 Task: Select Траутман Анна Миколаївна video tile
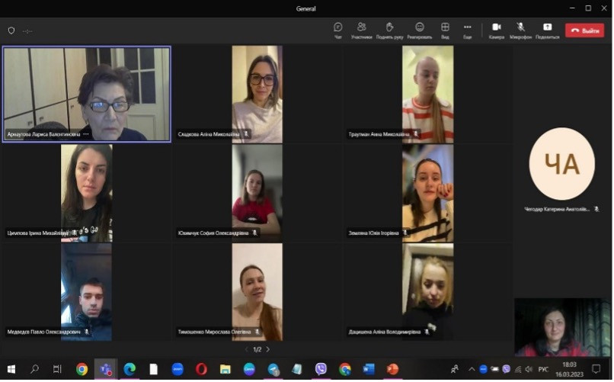pos(428,94)
